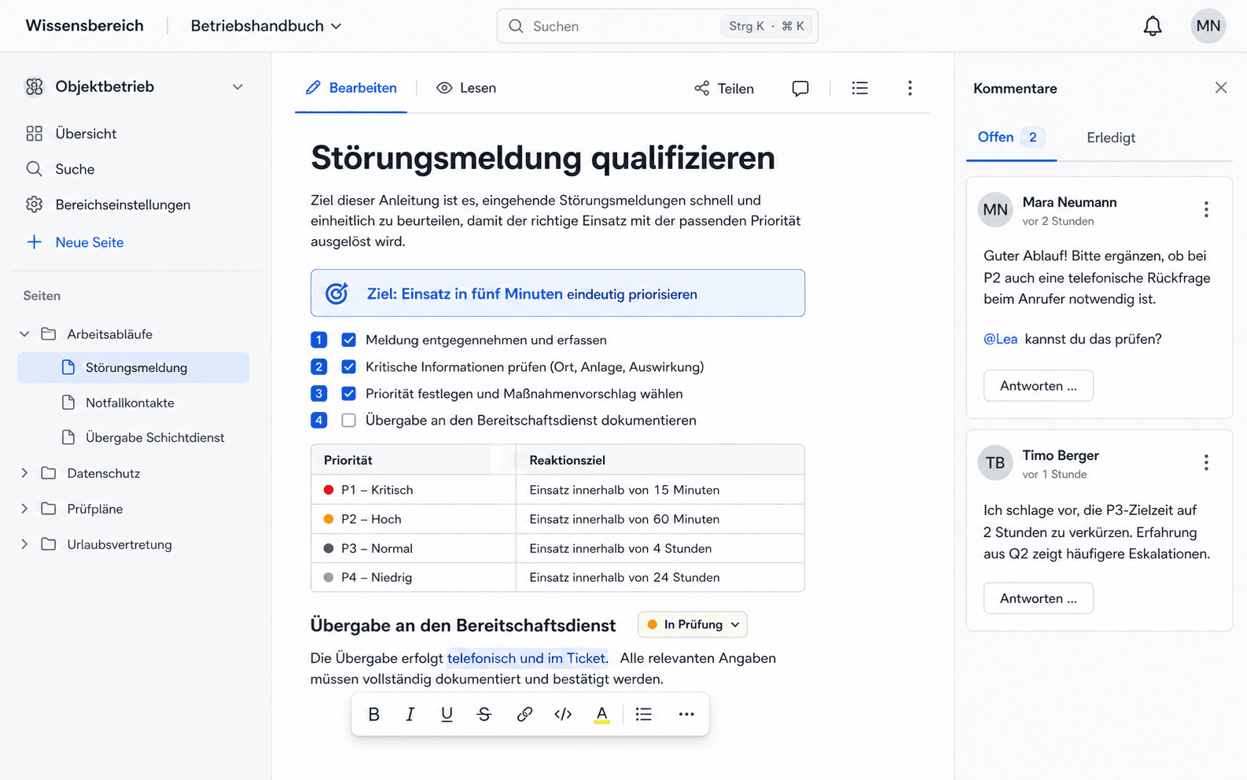Open the text color tool
The width and height of the screenshot is (1247, 780).
601,714
